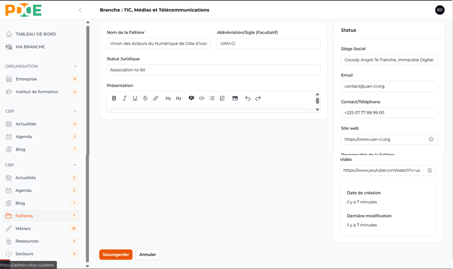Apply italic formatting in the editor
453x269 pixels.
point(124,99)
